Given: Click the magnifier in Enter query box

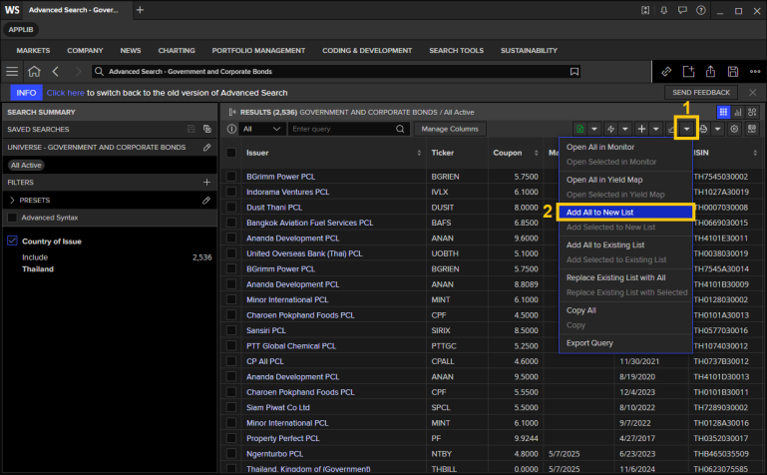Looking at the screenshot, I should (400, 129).
